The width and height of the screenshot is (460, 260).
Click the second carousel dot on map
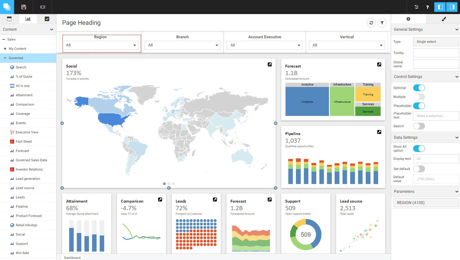(x=169, y=184)
